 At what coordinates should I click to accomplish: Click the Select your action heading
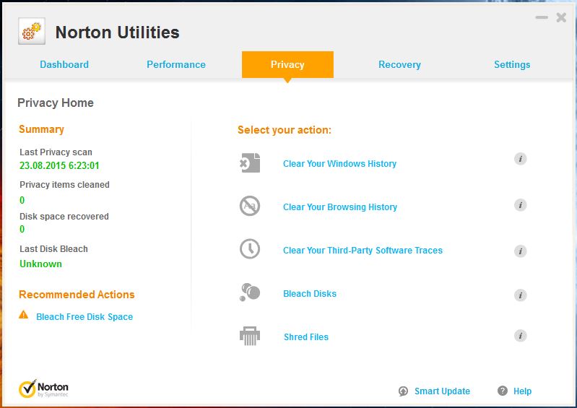click(x=285, y=130)
